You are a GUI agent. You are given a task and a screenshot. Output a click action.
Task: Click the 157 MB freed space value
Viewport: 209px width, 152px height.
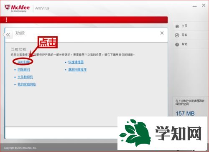tap(185, 114)
